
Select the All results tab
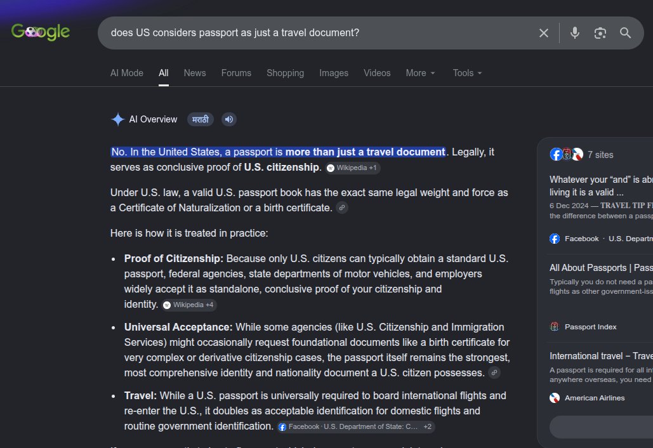click(x=164, y=73)
